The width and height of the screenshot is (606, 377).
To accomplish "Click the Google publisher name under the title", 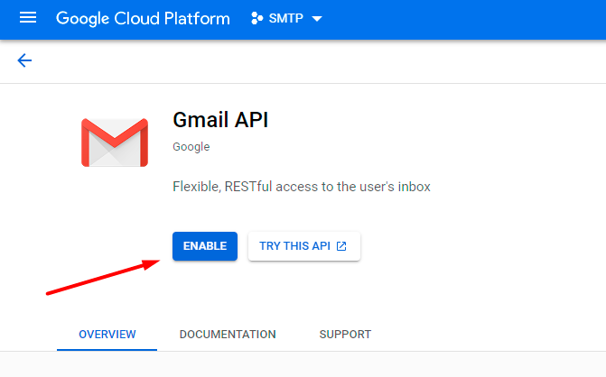I will pos(191,147).
